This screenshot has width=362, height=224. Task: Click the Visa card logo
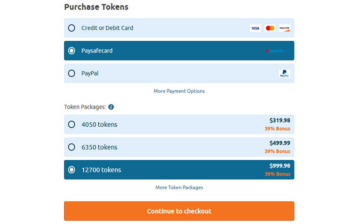[x=255, y=28]
